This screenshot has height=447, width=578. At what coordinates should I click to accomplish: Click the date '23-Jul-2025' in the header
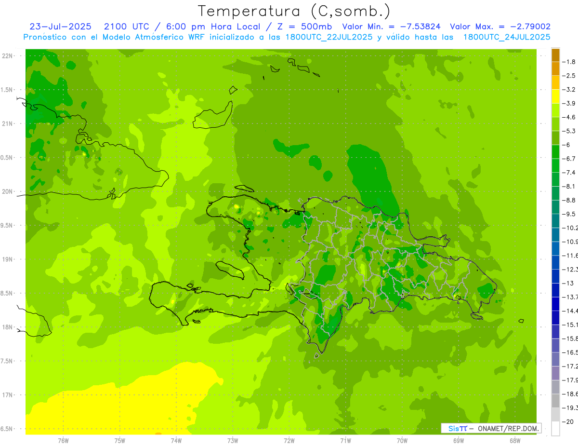point(61,27)
